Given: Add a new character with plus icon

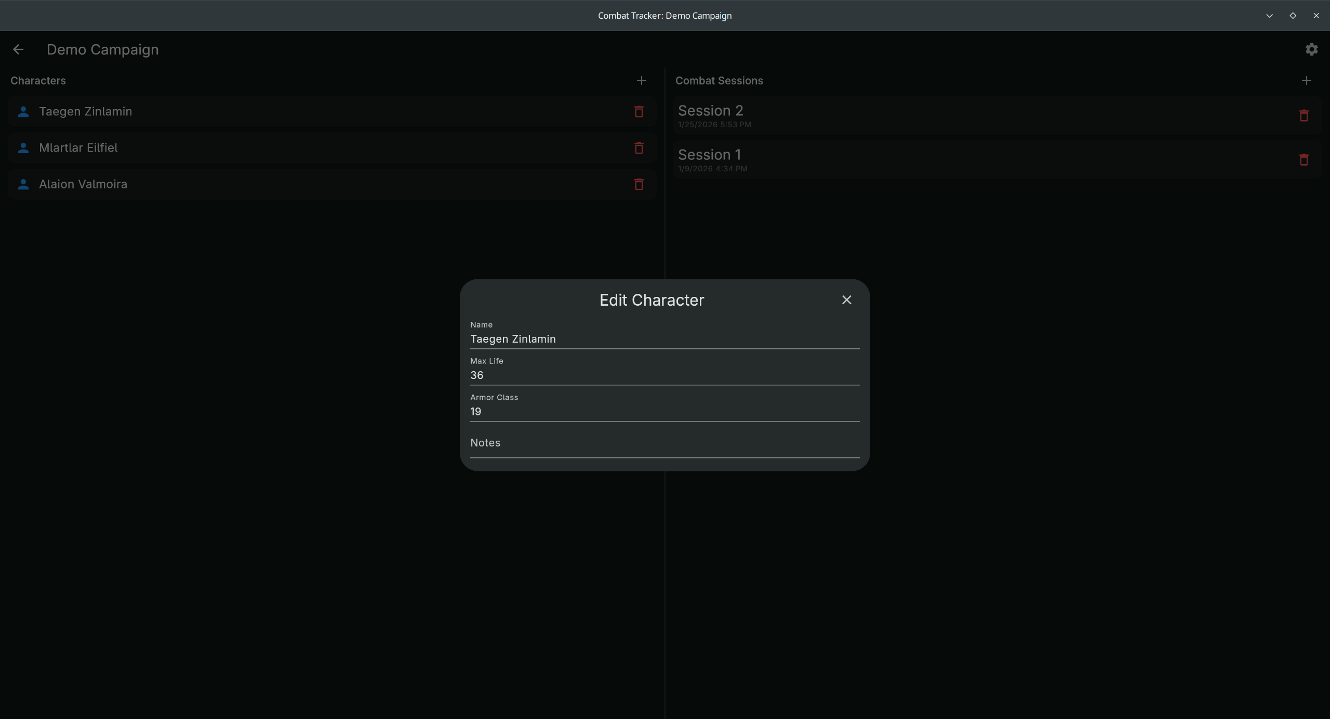Looking at the screenshot, I should (641, 80).
